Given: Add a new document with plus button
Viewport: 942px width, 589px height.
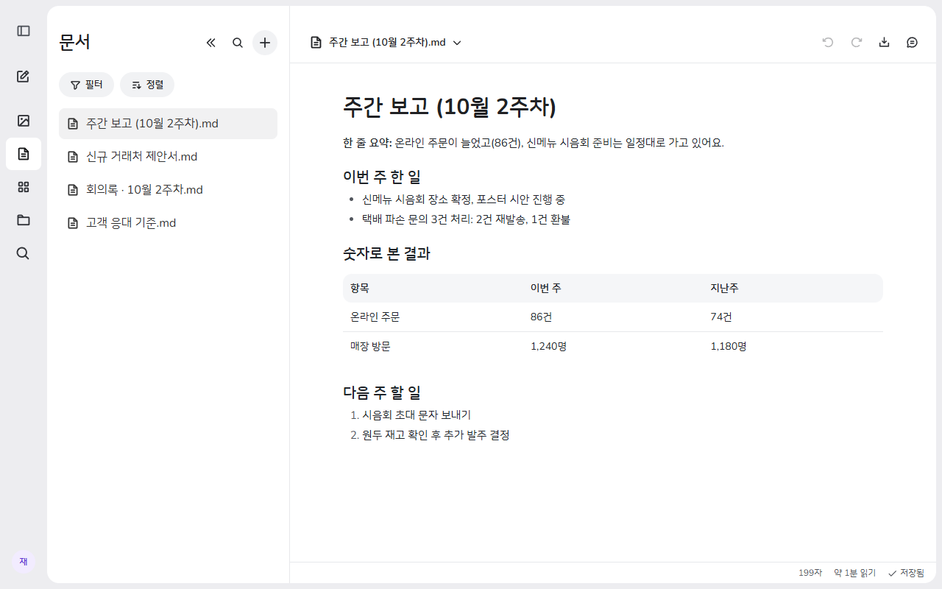Looking at the screenshot, I should tap(265, 43).
